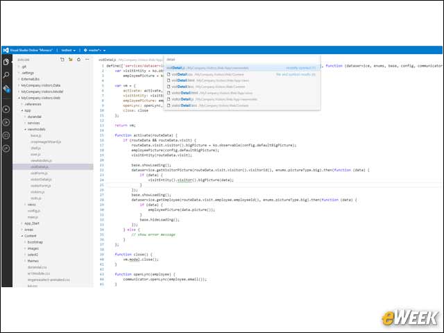444x333 pixels.
Task: Expand the Areas folder
Action: pos(28,230)
